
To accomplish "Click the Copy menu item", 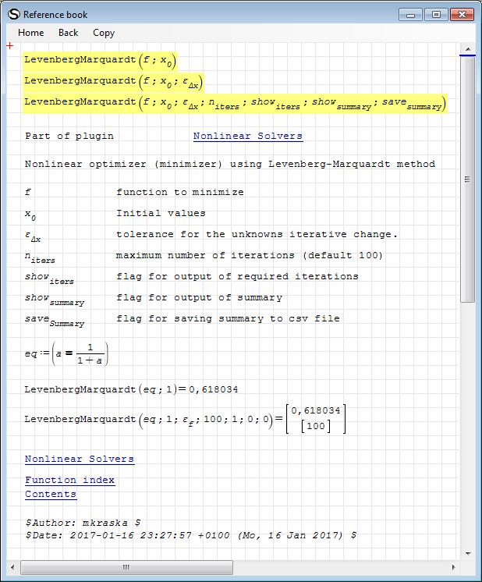I will (x=104, y=33).
